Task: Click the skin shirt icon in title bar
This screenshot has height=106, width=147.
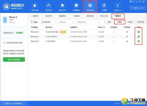Action: click(x=131, y=1)
